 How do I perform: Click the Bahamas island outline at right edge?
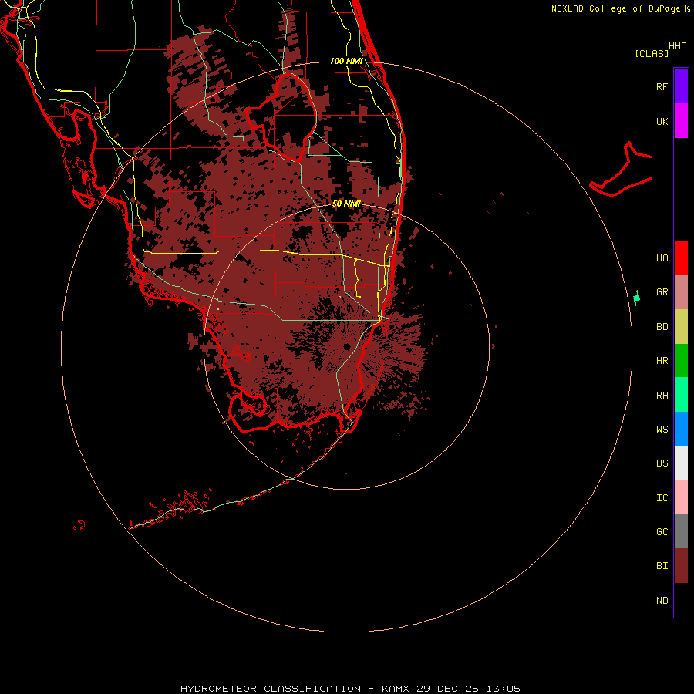[621, 170]
